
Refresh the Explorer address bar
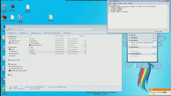[x=95, y=29]
